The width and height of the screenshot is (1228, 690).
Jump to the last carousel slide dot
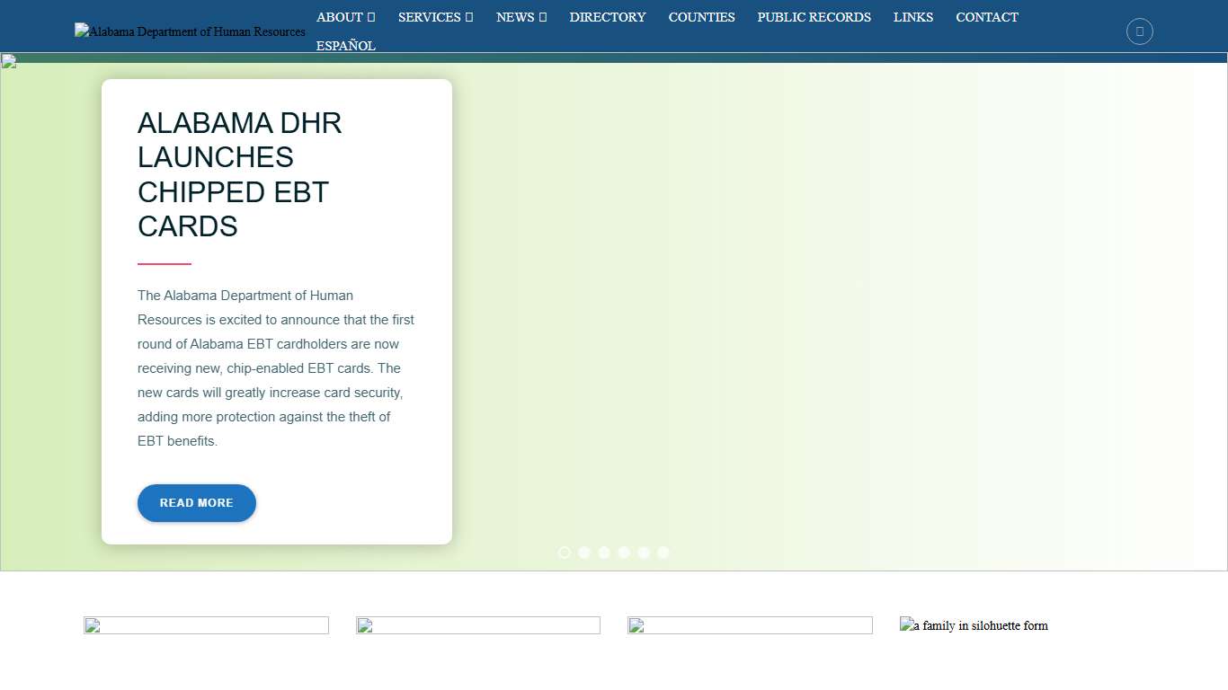point(663,553)
